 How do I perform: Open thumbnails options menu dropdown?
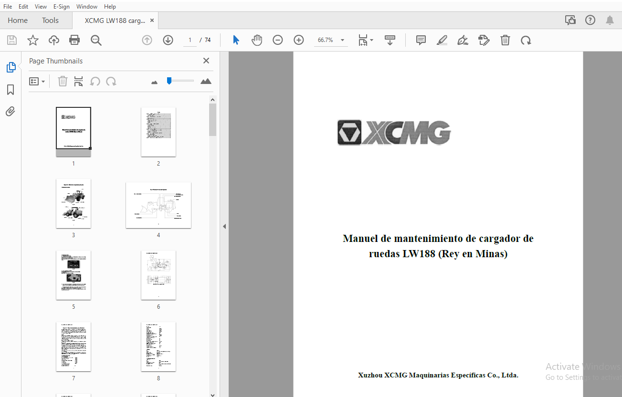37,82
